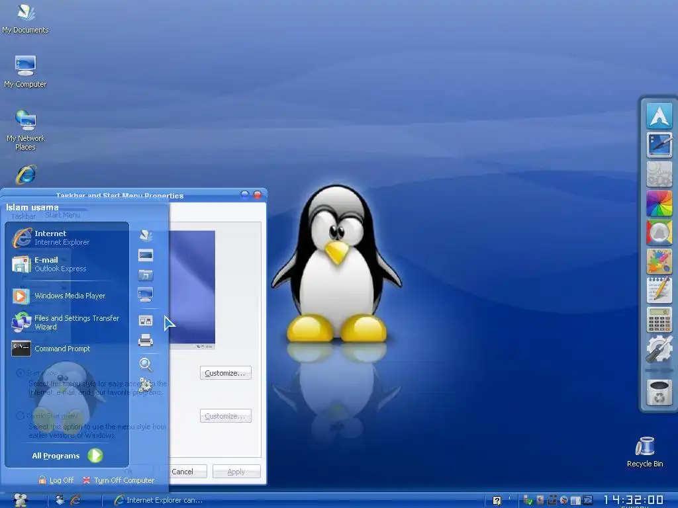
Task: Select the Classic Start menu radio option
Action: [20, 415]
